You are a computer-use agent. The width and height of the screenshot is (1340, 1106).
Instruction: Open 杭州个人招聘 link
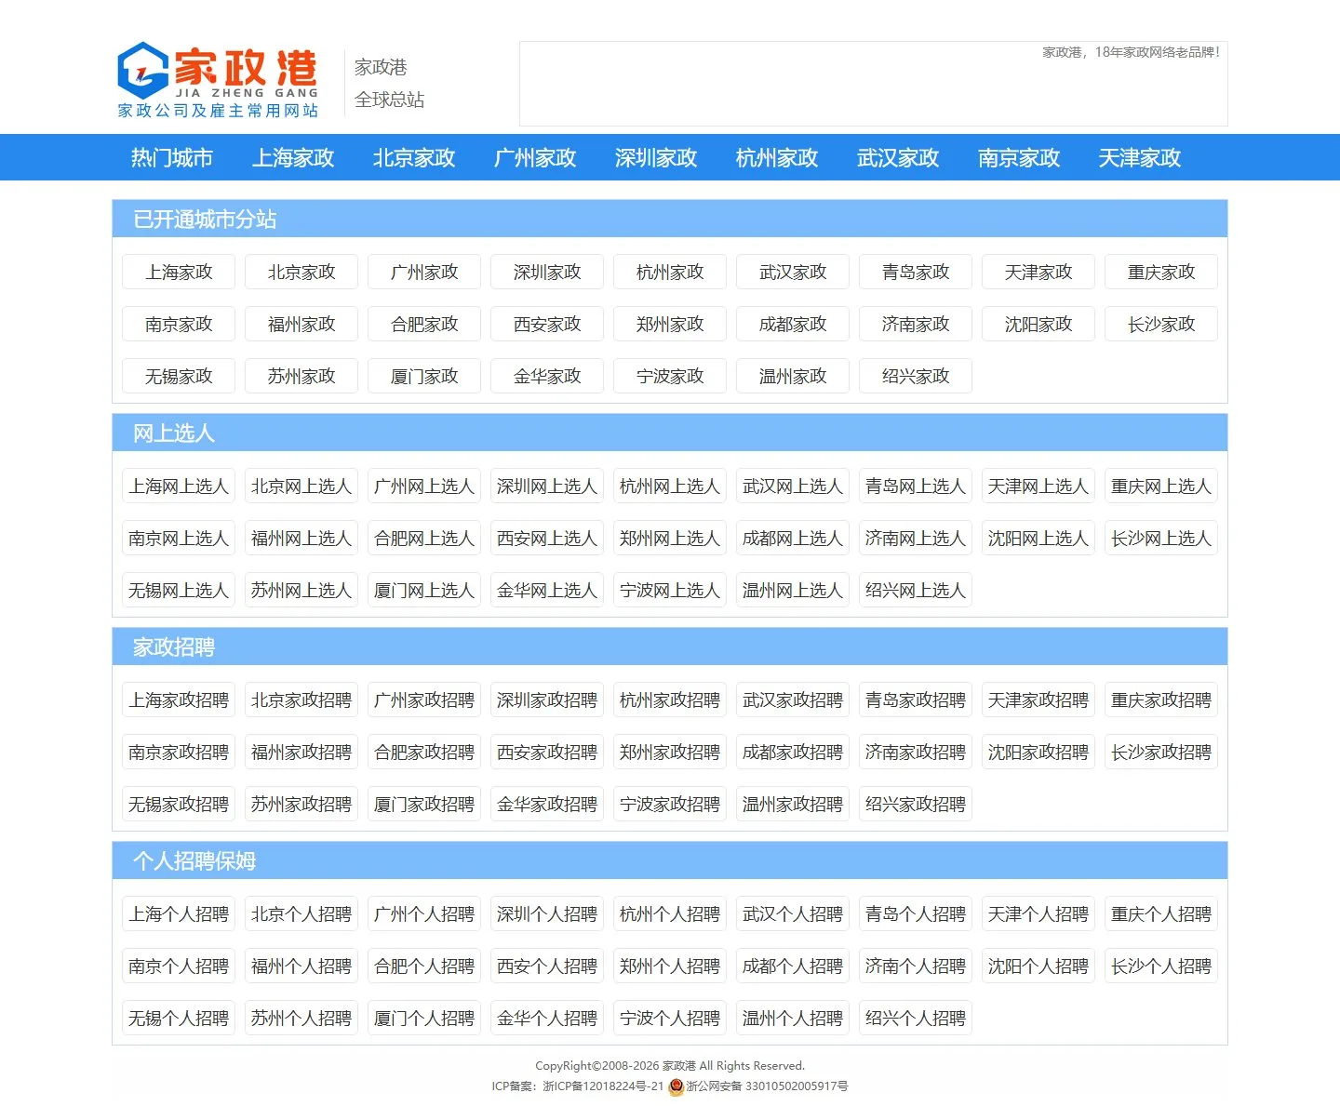pyautogui.click(x=670, y=913)
